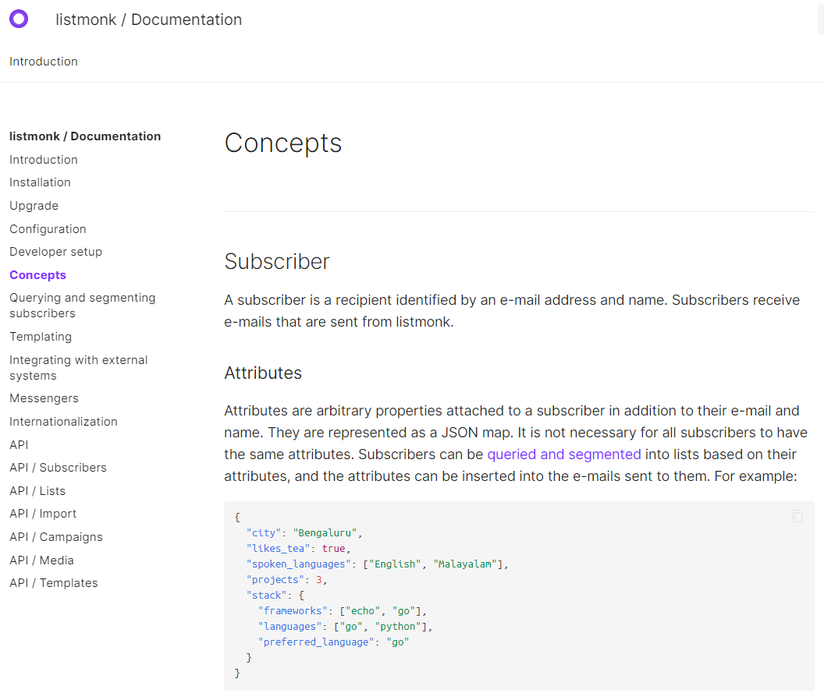Select the highlighted Concepts entry

point(37,274)
